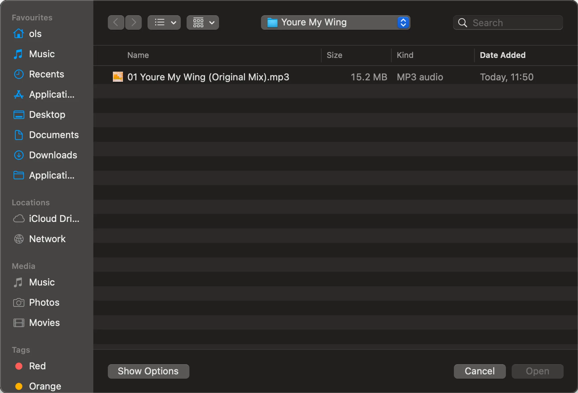578x393 pixels.
Task: Open the ols home folder in sidebar
Action: pyautogui.click(x=35, y=34)
